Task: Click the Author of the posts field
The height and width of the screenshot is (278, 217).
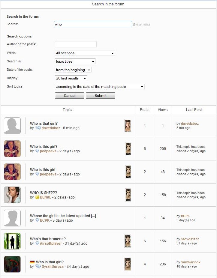Action: [x=76, y=44]
